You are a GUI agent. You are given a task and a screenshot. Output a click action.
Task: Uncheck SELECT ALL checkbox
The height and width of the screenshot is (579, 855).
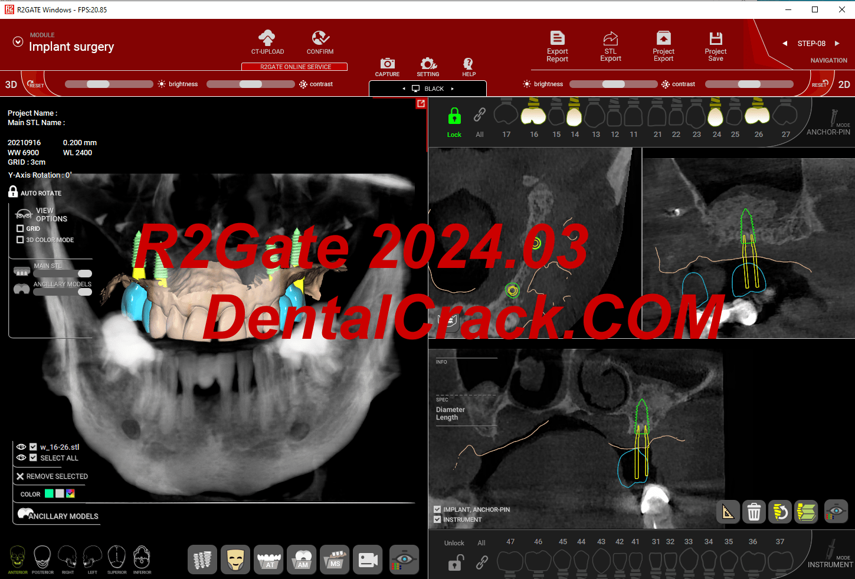(33, 457)
